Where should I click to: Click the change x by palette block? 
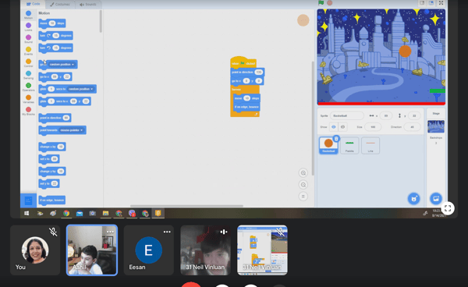(x=52, y=147)
